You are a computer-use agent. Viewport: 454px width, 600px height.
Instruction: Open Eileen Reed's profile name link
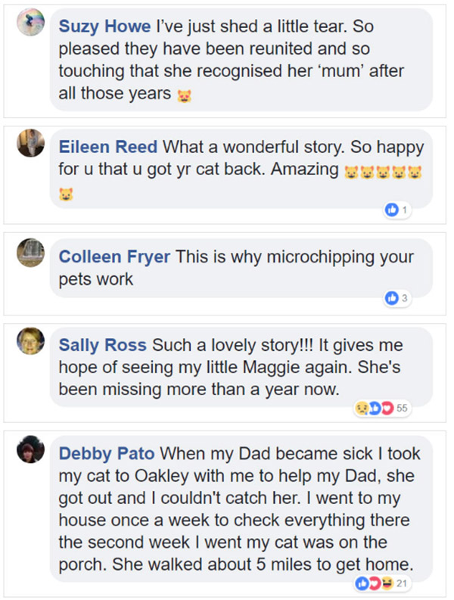pyautogui.click(x=108, y=147)
